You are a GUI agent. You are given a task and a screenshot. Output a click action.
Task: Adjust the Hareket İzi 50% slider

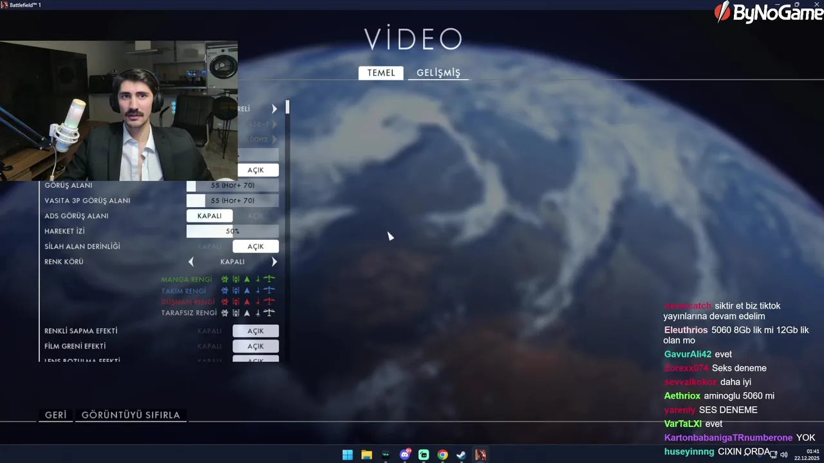[232, 231]
